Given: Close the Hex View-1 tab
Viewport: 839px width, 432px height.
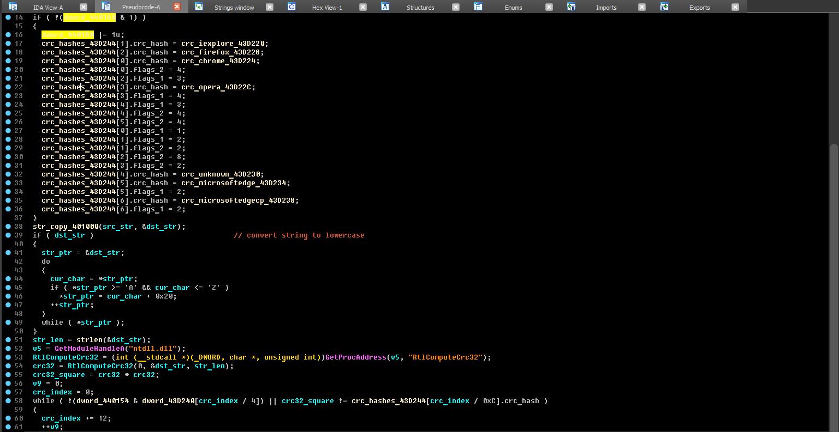Looking at the screenshot, I should coord(363,7).
